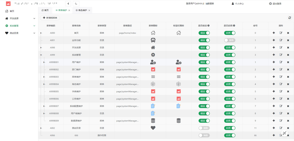The width and height of the screenshot is (294, 141).
Task: Edit the A9998006 公告维护 row
Action: click(281, 99)
